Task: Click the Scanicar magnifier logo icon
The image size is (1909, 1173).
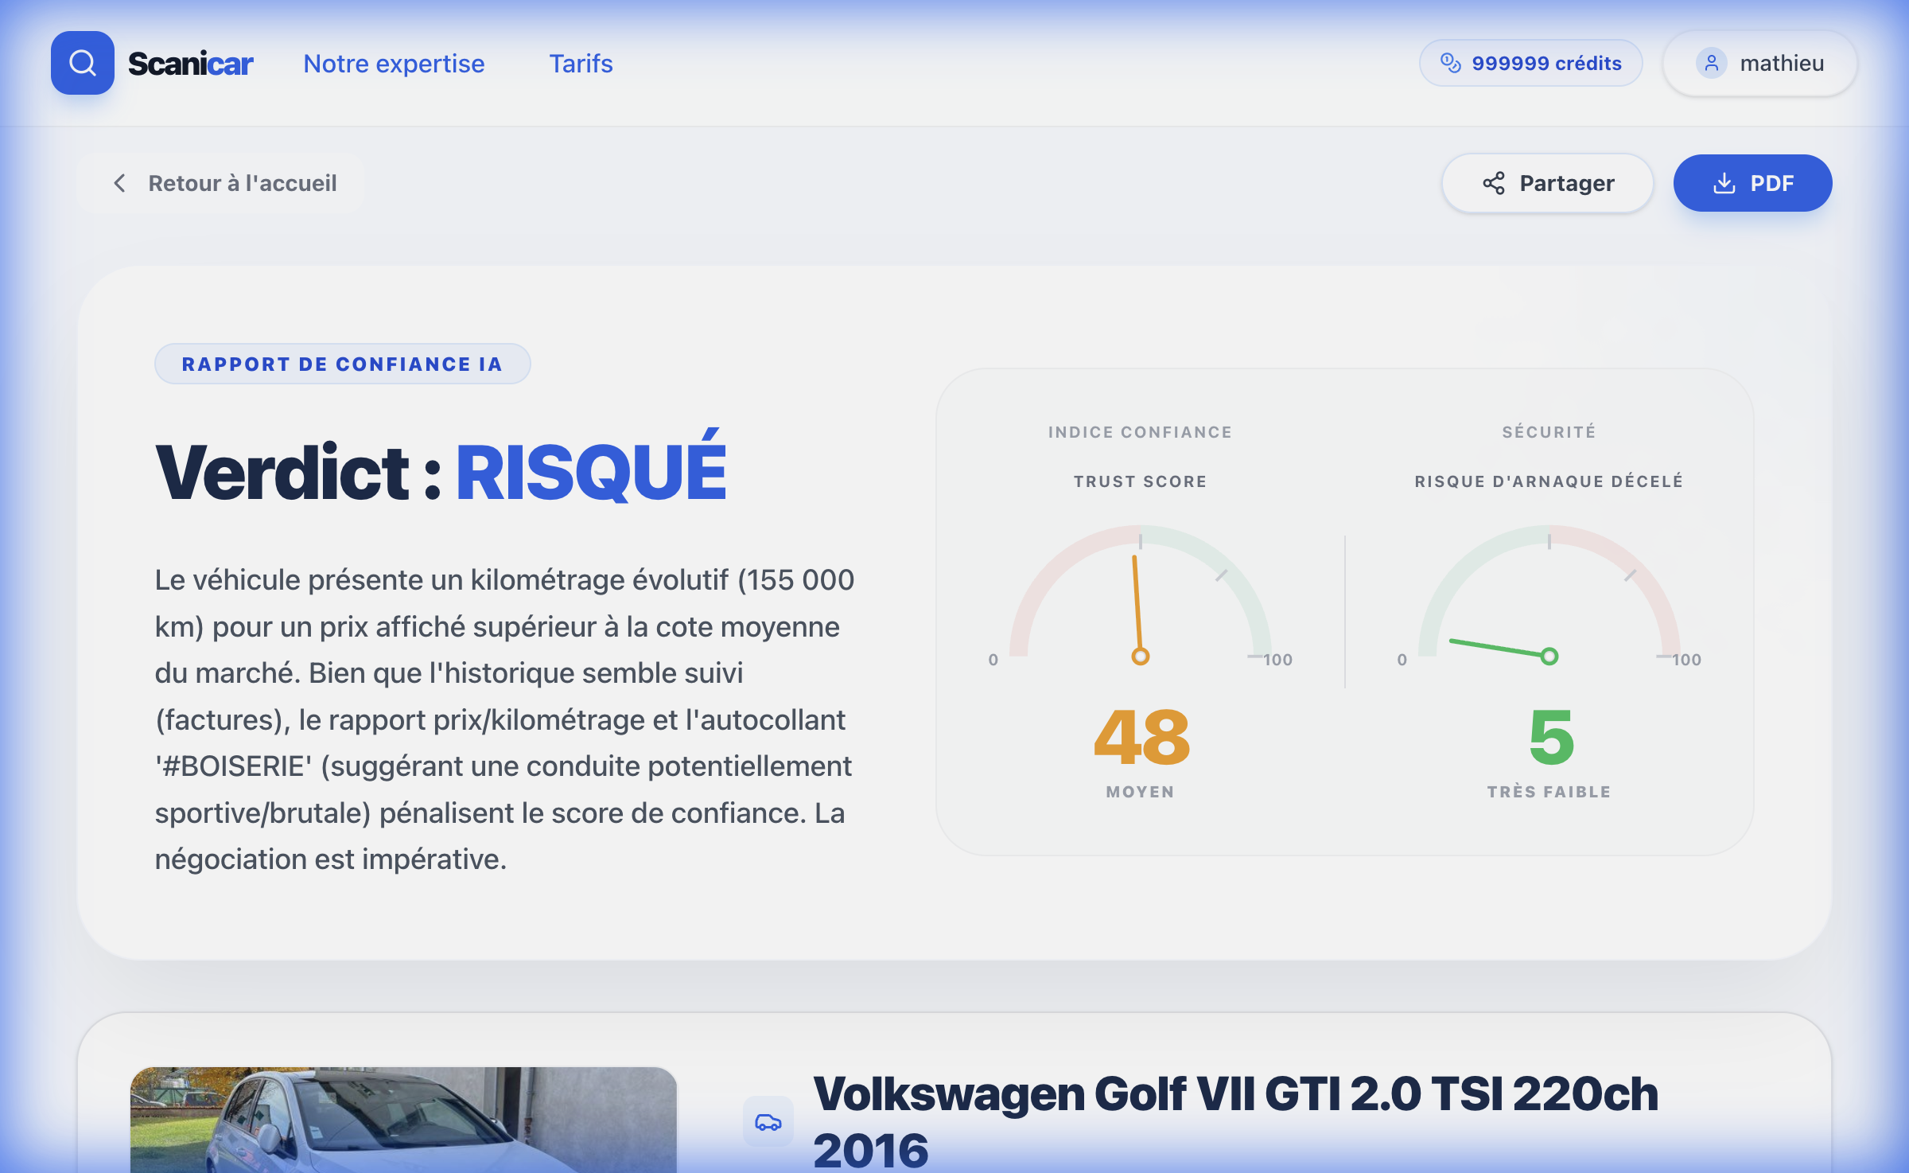Action: (82, 63)
